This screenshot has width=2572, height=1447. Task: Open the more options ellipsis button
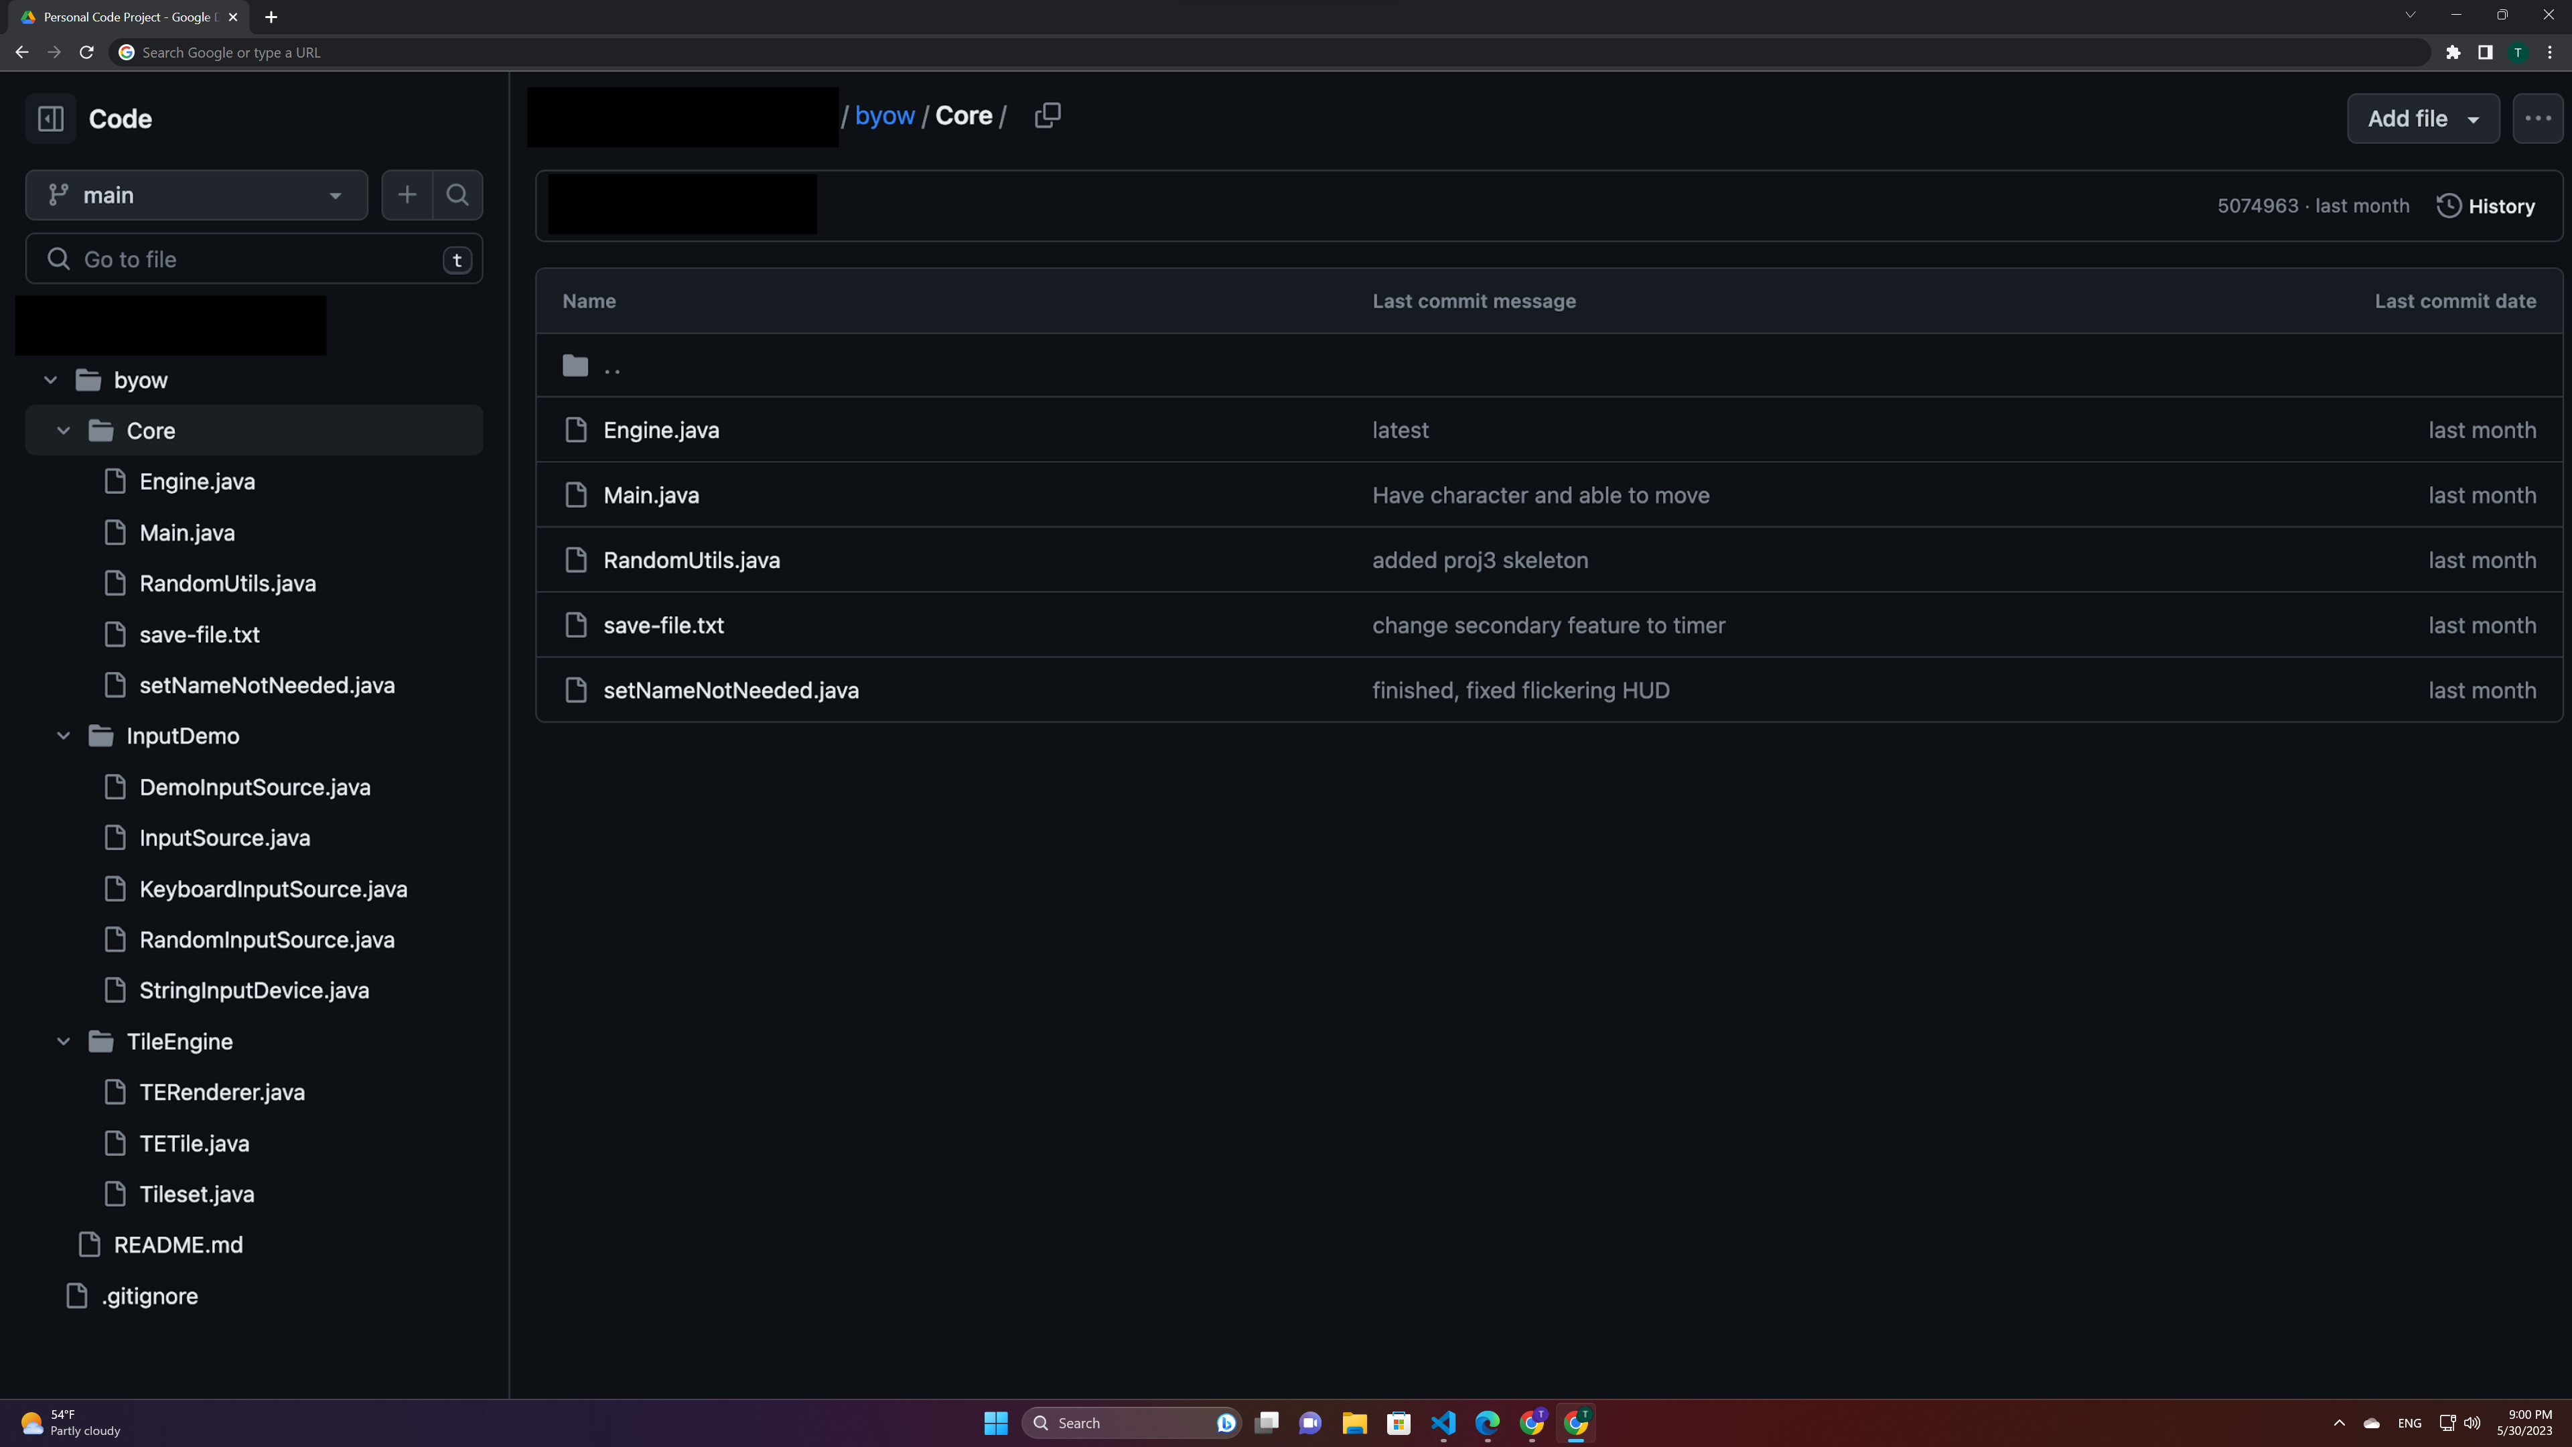tap(2537, 119)
